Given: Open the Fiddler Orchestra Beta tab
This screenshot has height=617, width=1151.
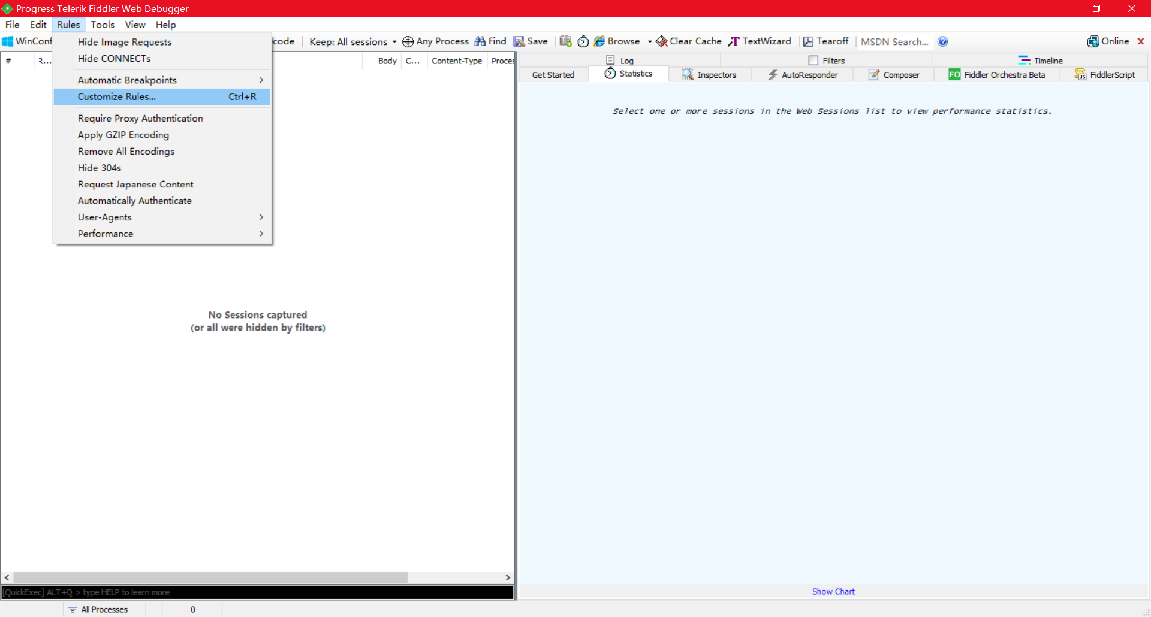Looking at the screenshot, I should (998, 75).
